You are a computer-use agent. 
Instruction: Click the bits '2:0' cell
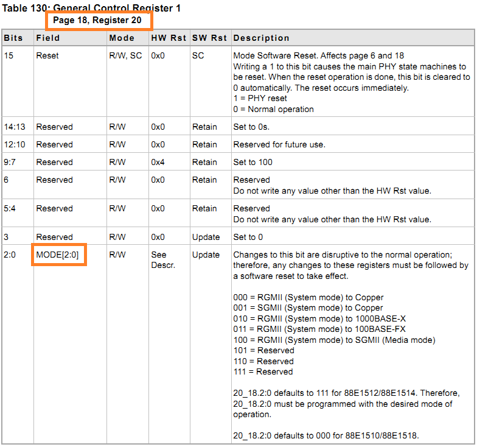coord(10,255)
